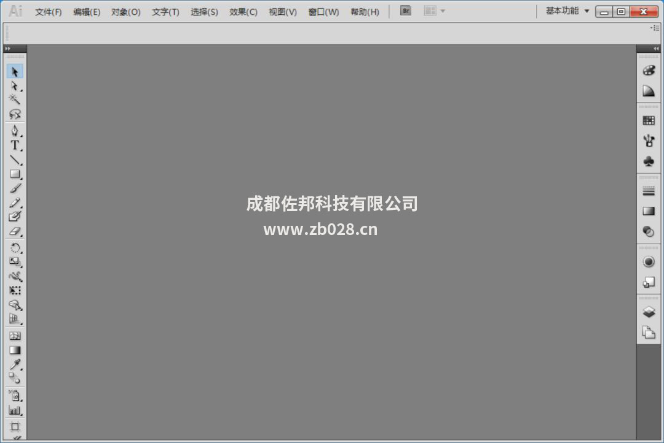The width and height of the screenshot is (664, 443).
Task: Open the 视图(V) menu
Action: [x=283, y=12]
